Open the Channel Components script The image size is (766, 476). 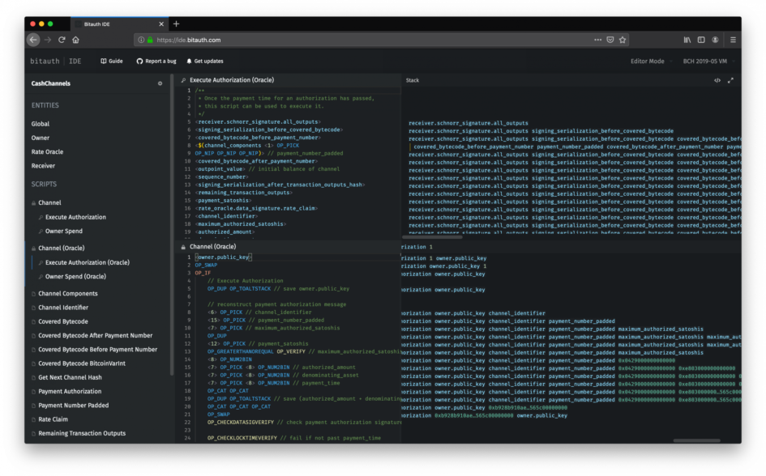coord(68,294)
